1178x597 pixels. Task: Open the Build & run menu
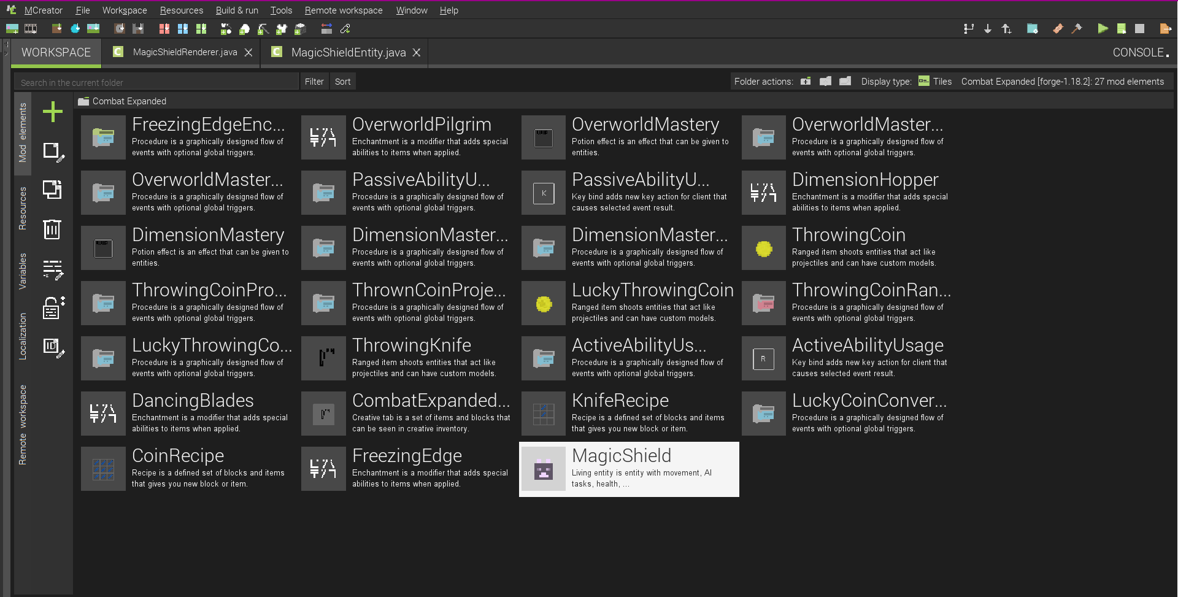237,10
